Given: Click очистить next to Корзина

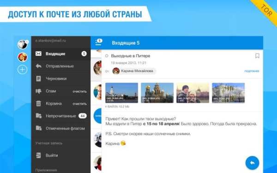Looking at the screenshot, I should click(80, 104).
